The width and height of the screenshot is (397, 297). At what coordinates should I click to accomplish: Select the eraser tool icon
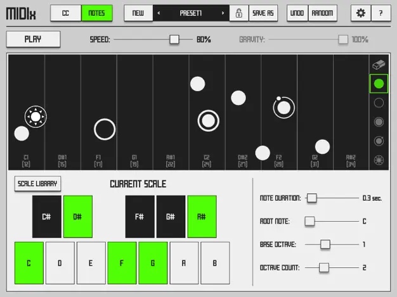(379, 65)
